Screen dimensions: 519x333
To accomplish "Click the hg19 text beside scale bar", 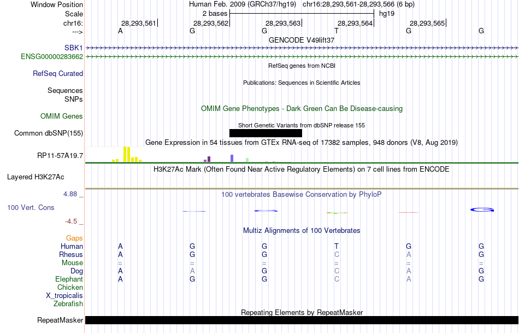I will pyautogui.click(x=387, y=14).
